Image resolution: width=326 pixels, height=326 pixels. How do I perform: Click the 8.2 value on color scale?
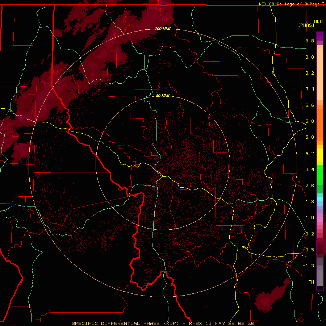pos(310,73)
